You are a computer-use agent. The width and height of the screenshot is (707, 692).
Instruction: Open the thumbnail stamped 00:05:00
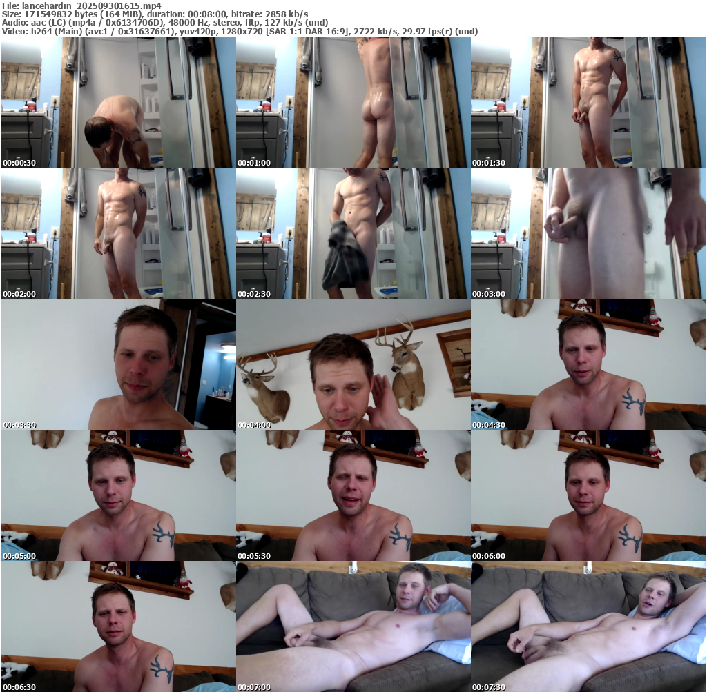[x=119, y=495]
